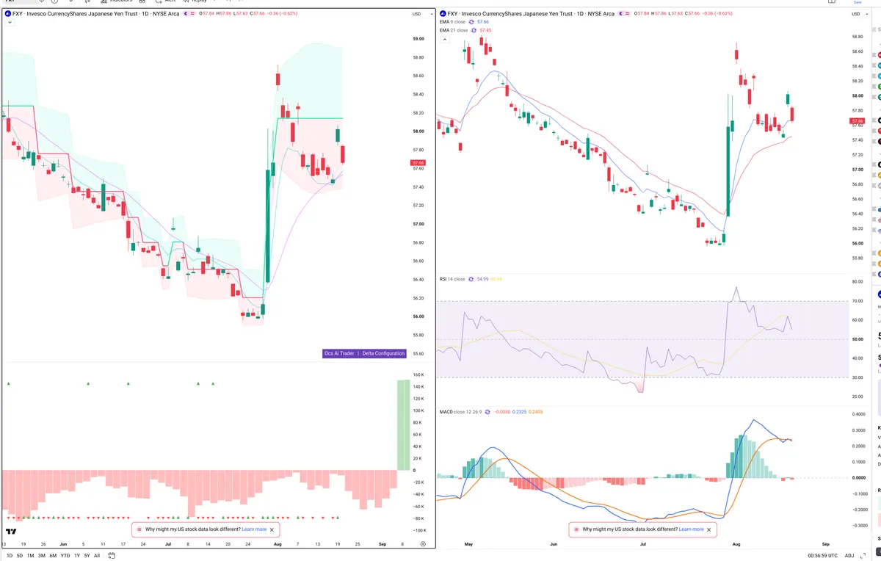Open Learn more link on left chart notice

point(254,529)
